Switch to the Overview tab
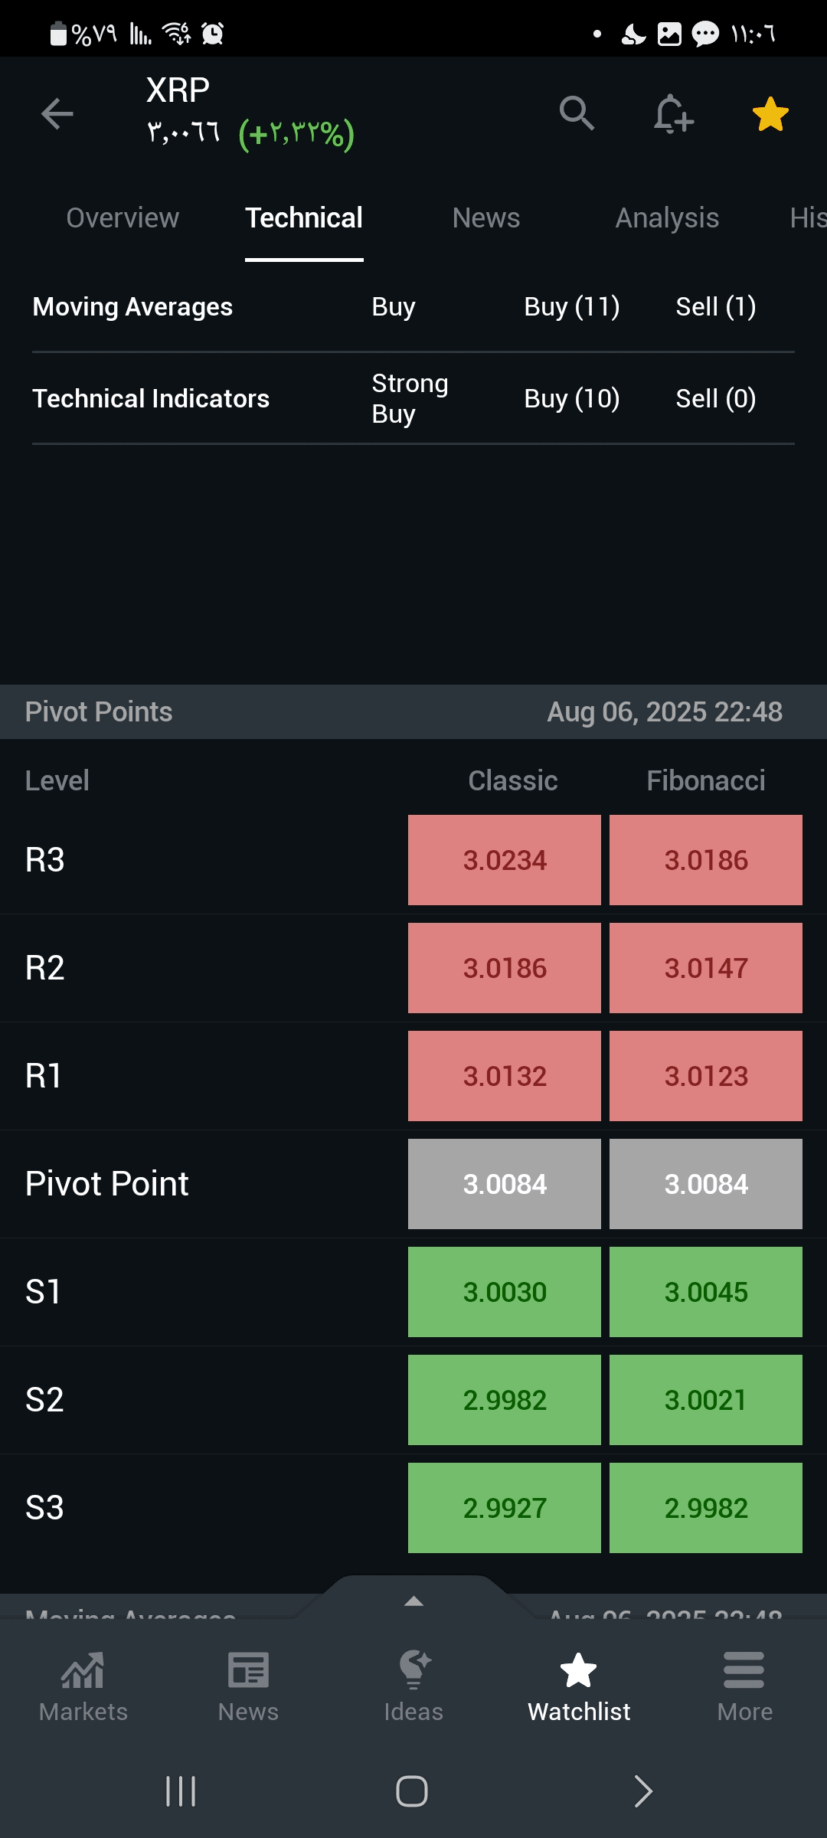Screen dimensions: 827x1838 (123, 218)
